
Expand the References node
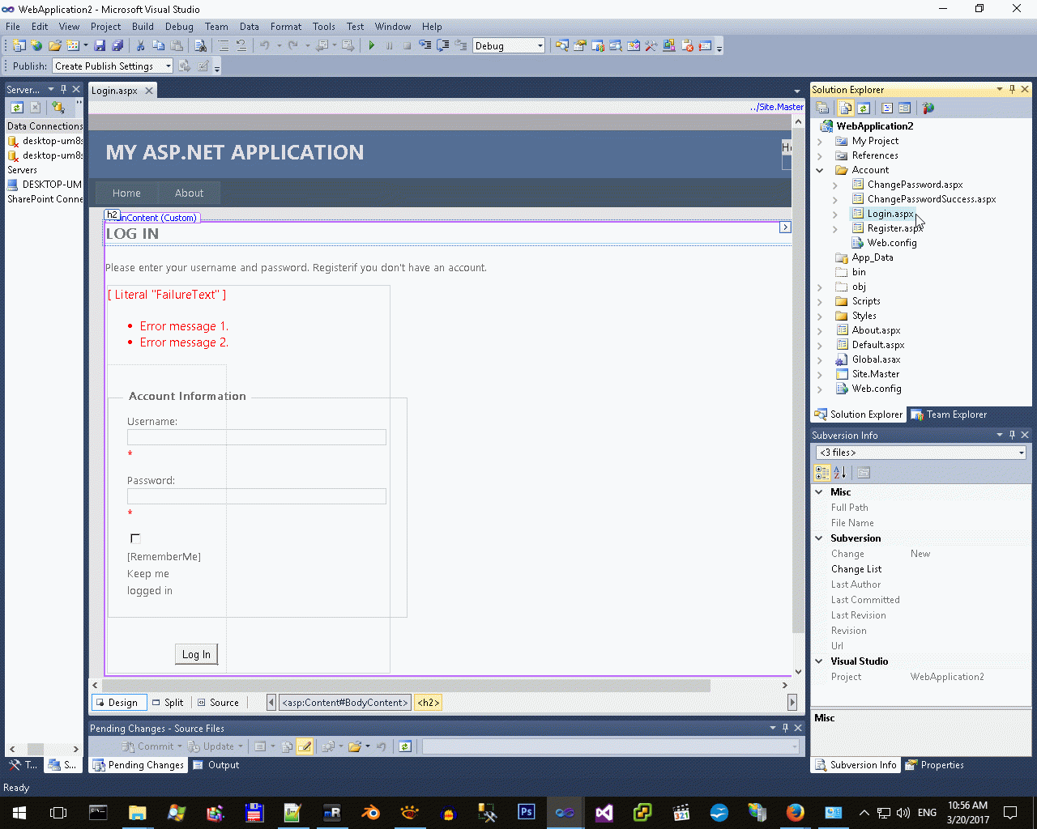[820, 155]
